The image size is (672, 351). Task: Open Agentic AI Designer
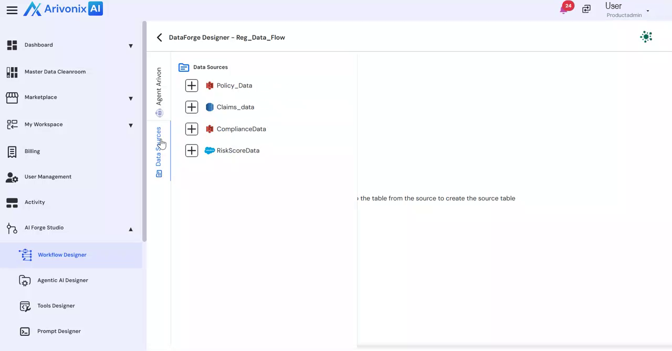coord(62,280)
